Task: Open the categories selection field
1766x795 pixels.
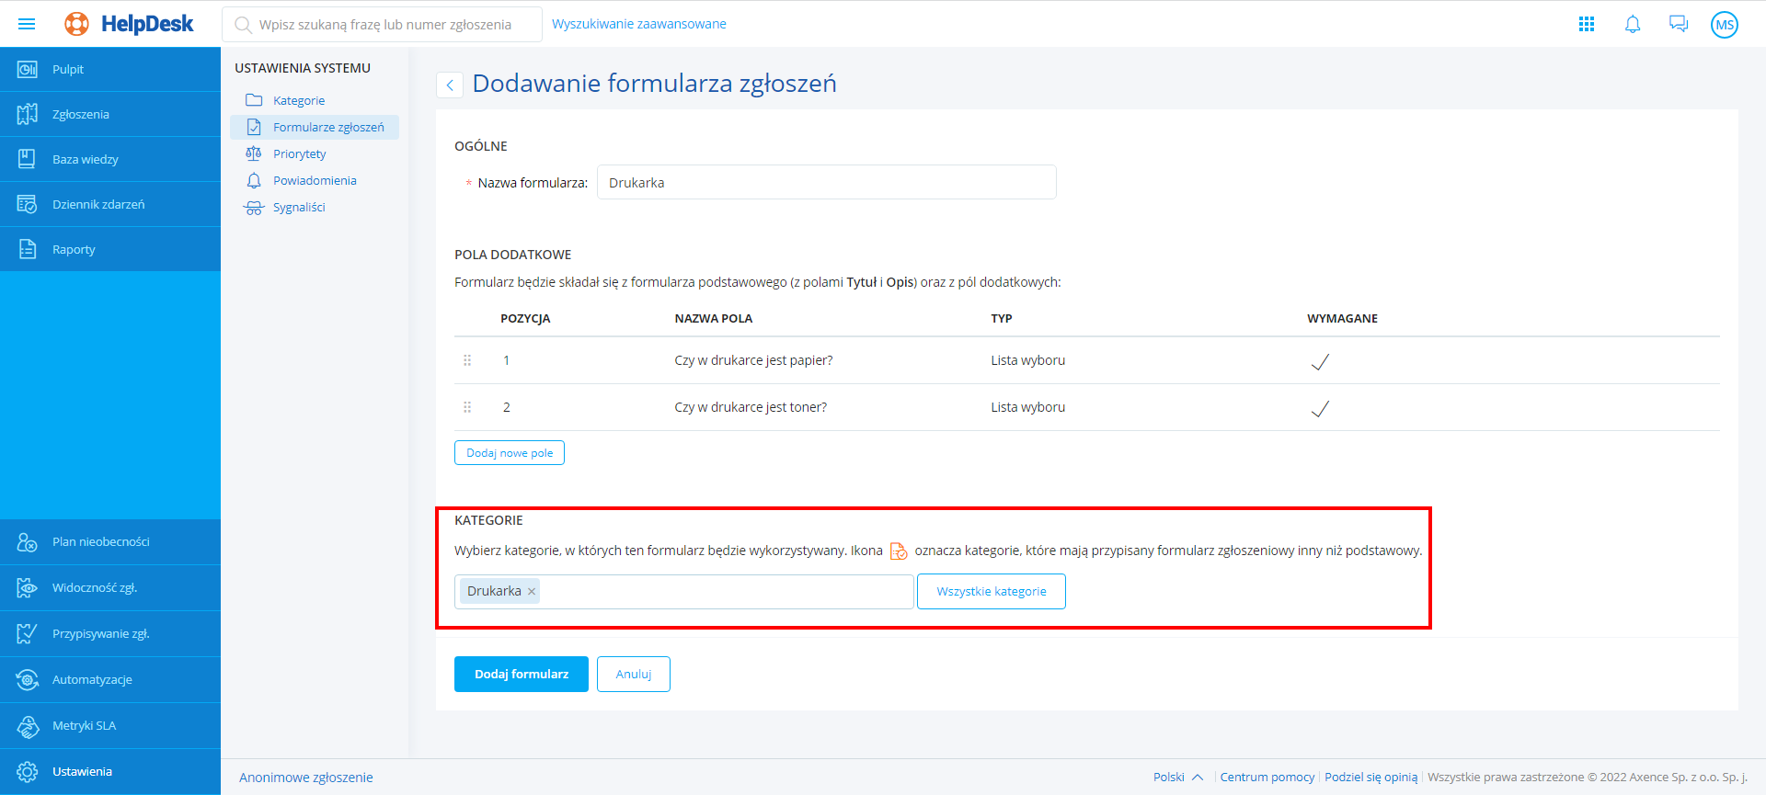Action: point(727,592)
